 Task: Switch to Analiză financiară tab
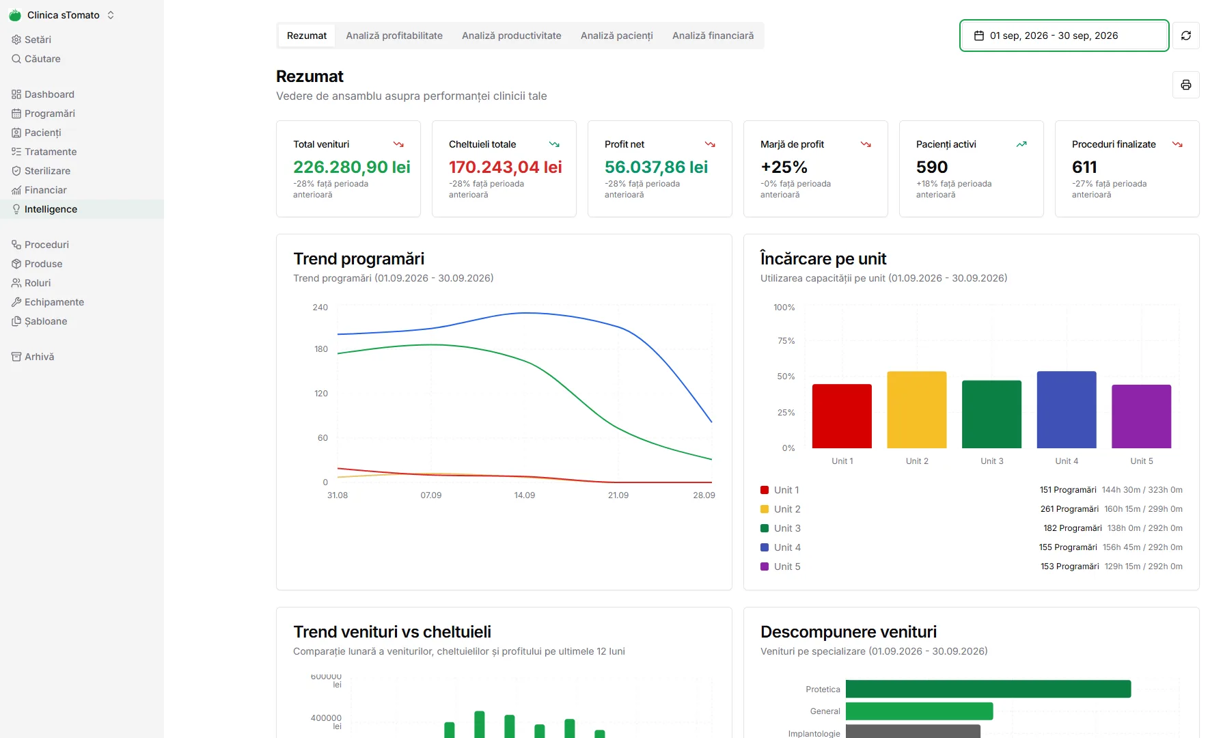(x=713, y=36)
